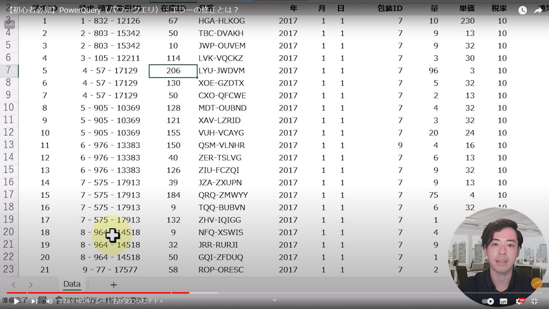Click package ID cell 9 in row 13
This screenshot has width=549, height=309.
pos(400,145)
